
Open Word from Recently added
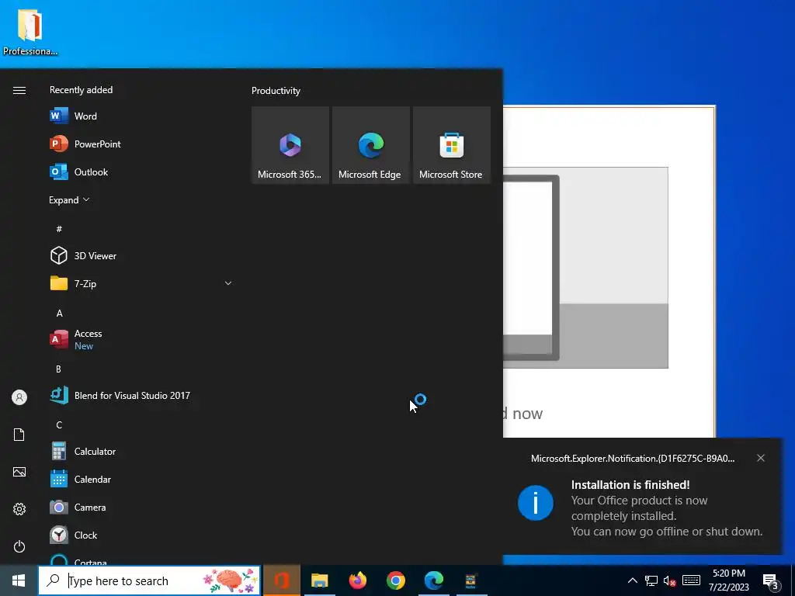(141, 116)
